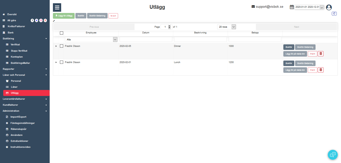Open the user profile avatar icon
The height and width of the screenshot is (163, 341).
[x=329, y=7]
